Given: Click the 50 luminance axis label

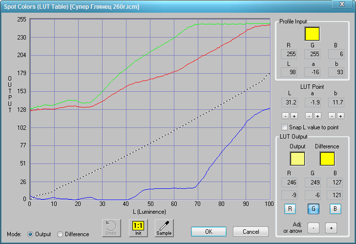Looking at the screenshot, I should (x=150, y=204).
